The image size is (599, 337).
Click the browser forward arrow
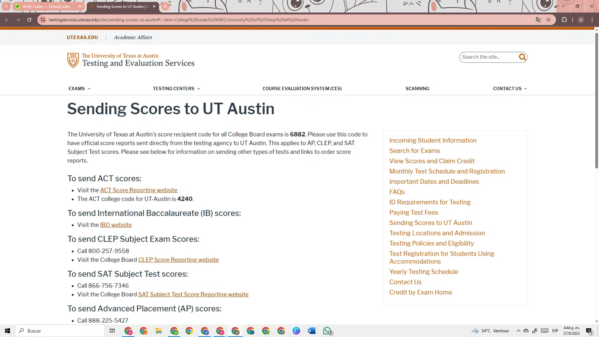point(18,20)
